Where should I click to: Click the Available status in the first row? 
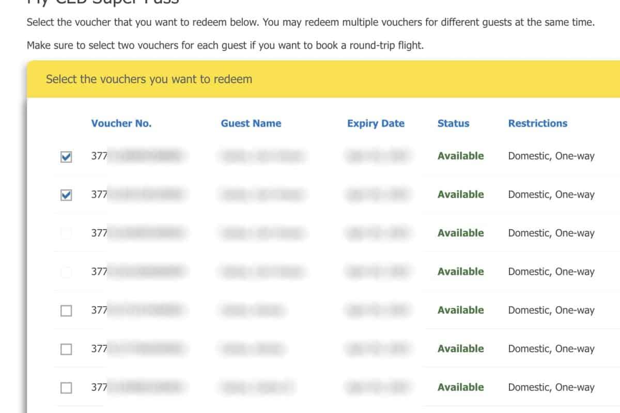click(x=460, y=156)
